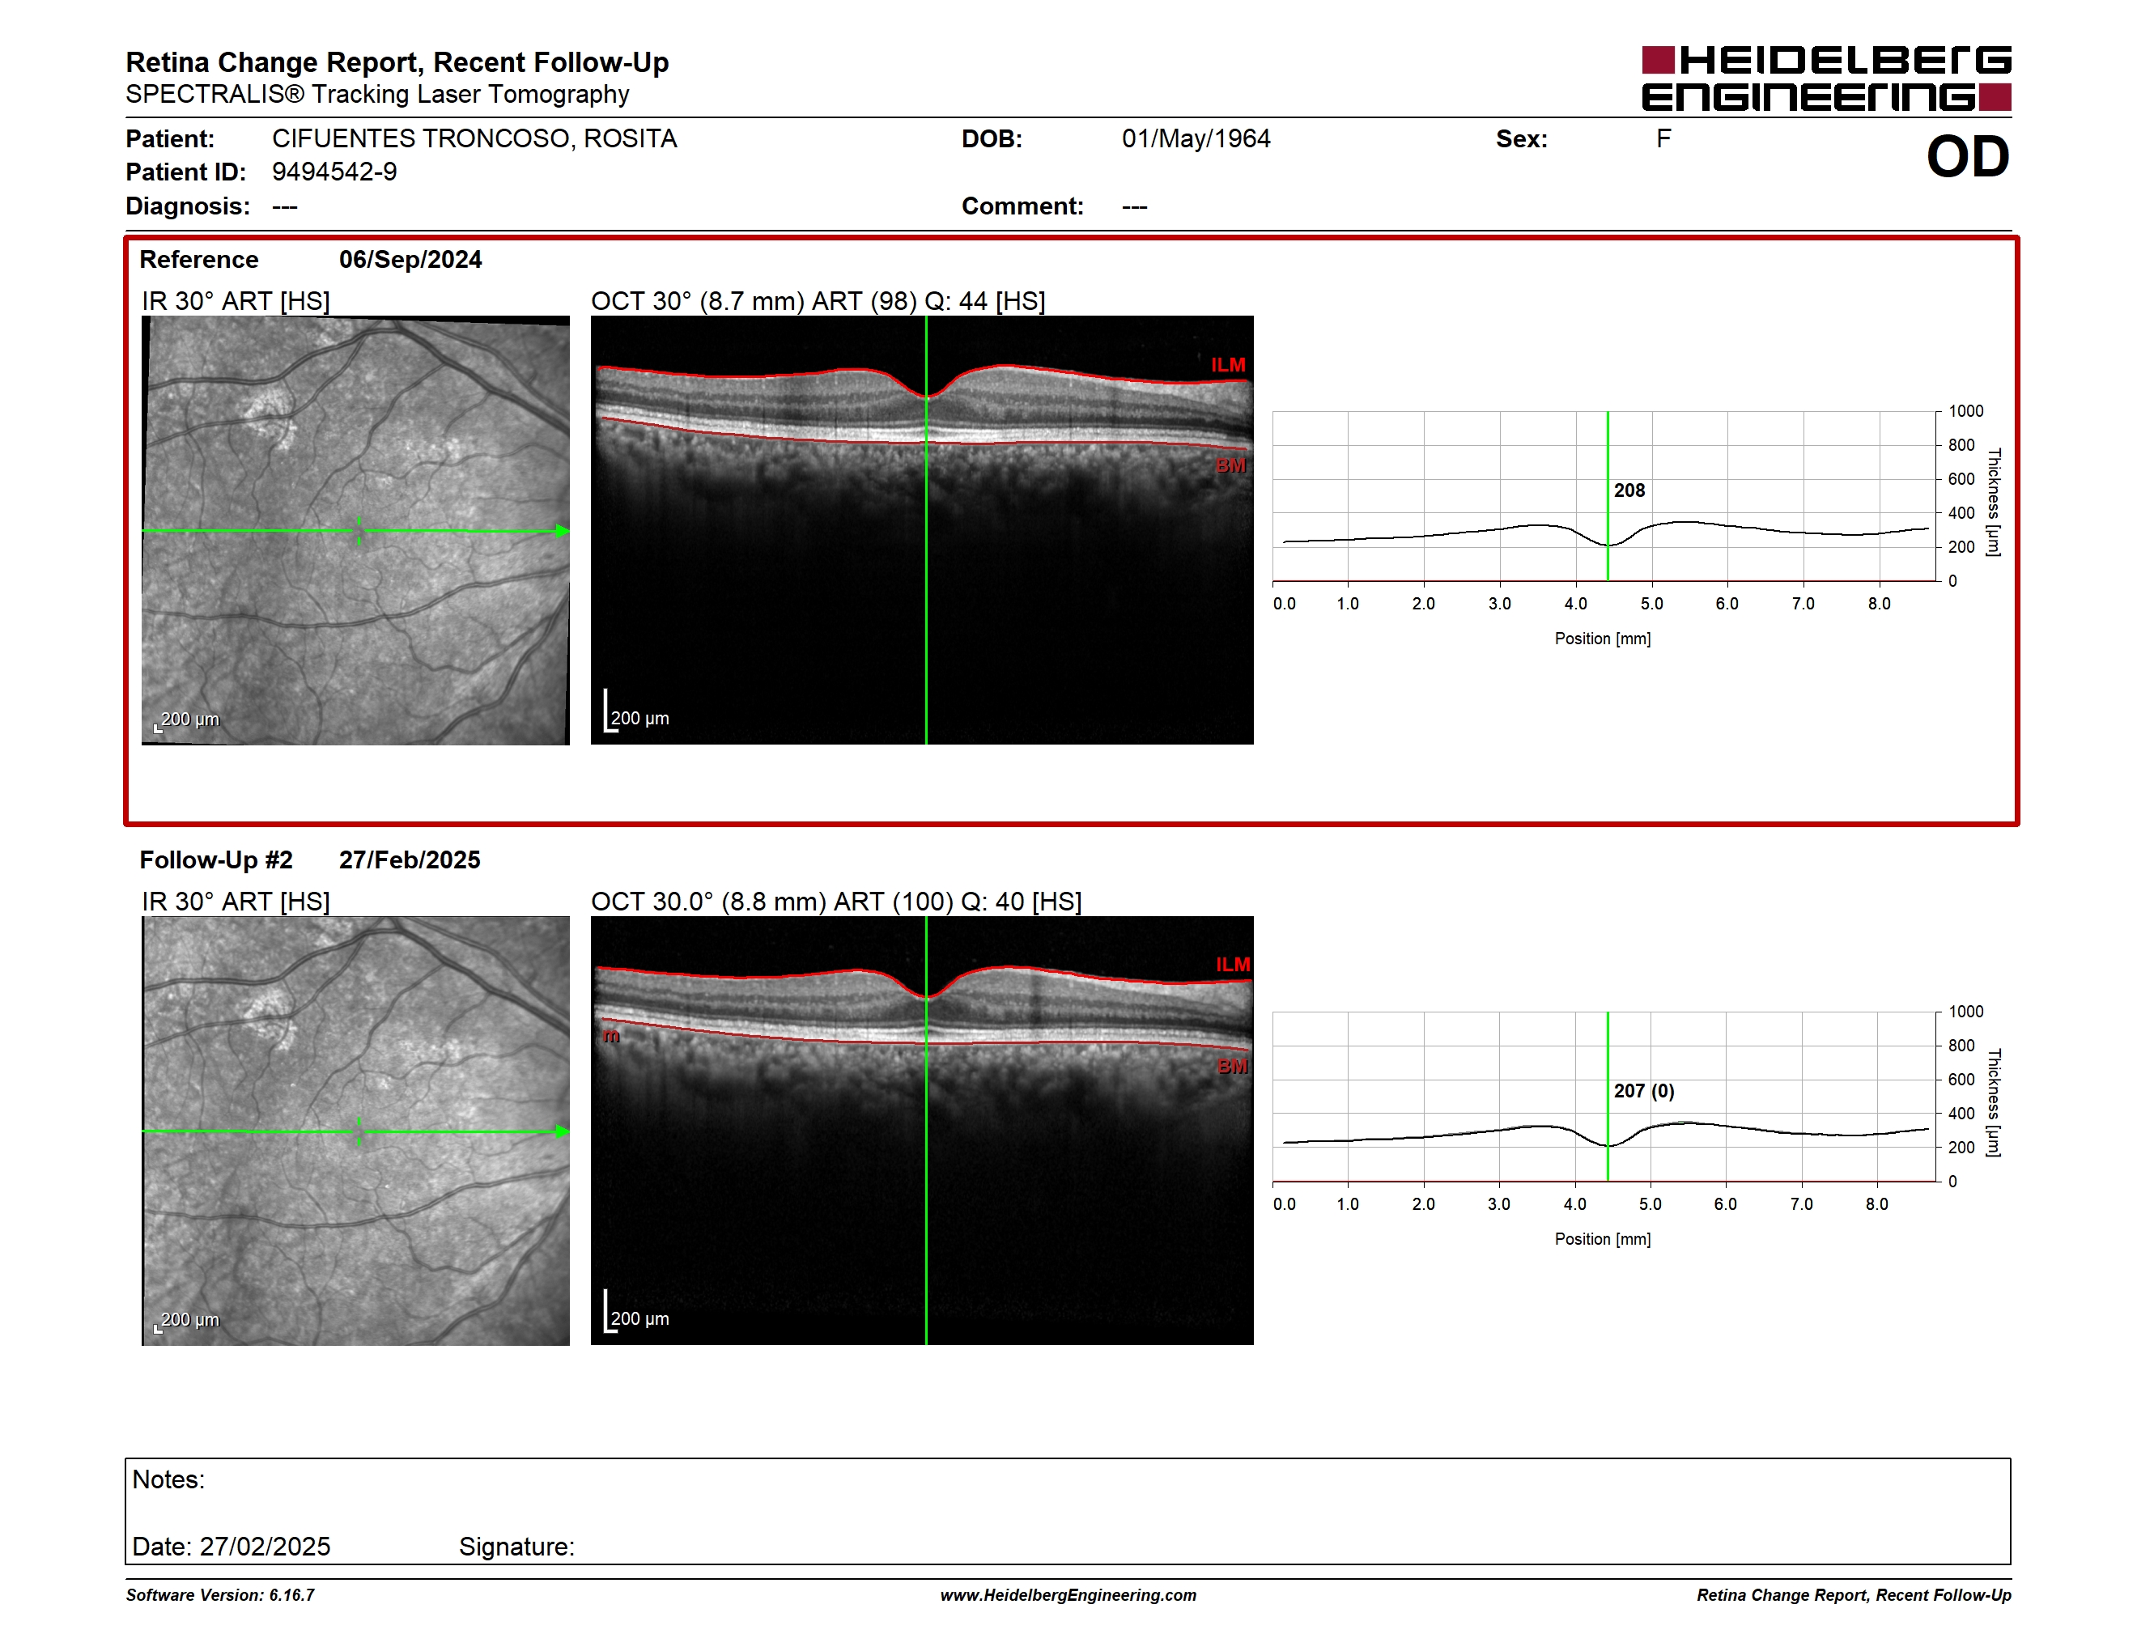The width and height of the screenshot is (2137, 1651).
Task: Click the OD eye indicator label
Action: coord(1968,158)
